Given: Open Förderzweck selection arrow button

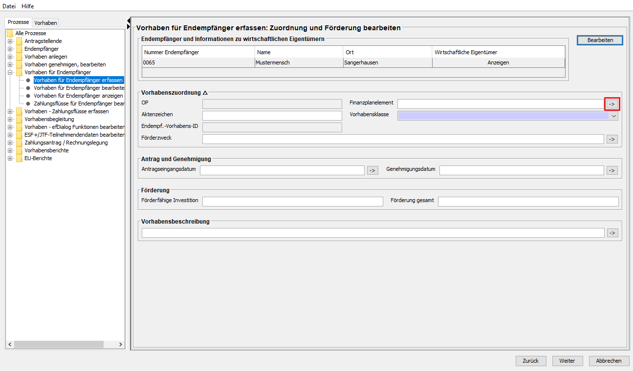Looking at the screenshot, I should click(612, 139).
